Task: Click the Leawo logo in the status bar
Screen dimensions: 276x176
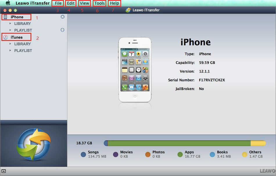Action: (x=267, y=171)
